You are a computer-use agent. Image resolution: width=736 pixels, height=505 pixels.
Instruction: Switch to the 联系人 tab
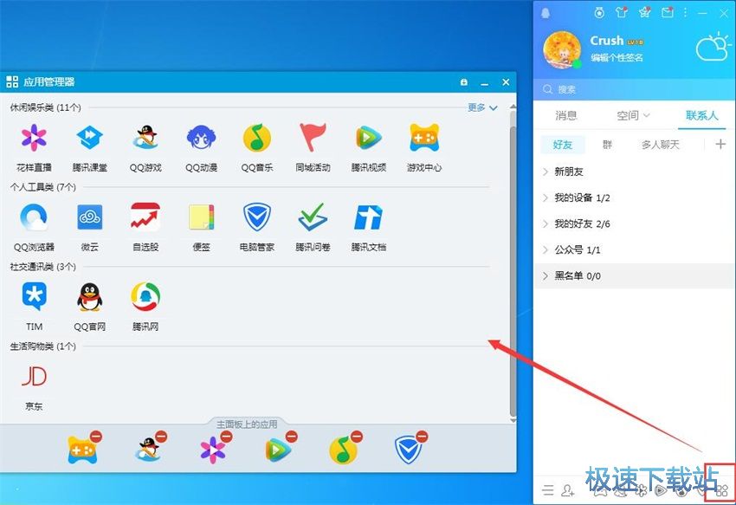click(701, 115)
